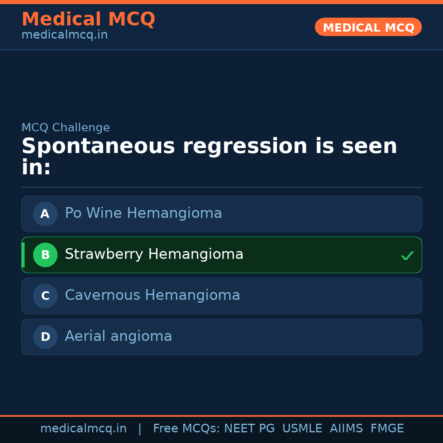Click the letter A circle icon
The height and width of the screenshot is (443, 443).
tap(45, 214)
